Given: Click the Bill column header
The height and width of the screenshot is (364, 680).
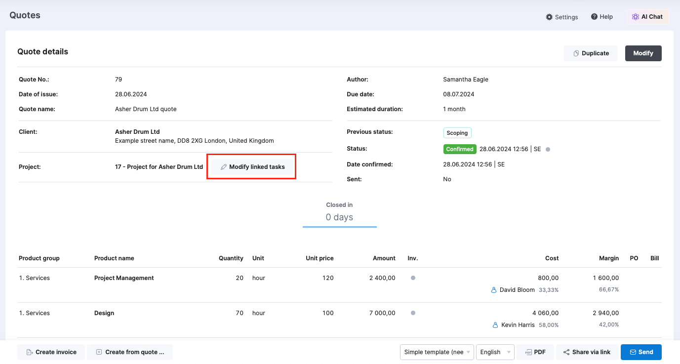Looking at the screenshot, I should (655, 258).
